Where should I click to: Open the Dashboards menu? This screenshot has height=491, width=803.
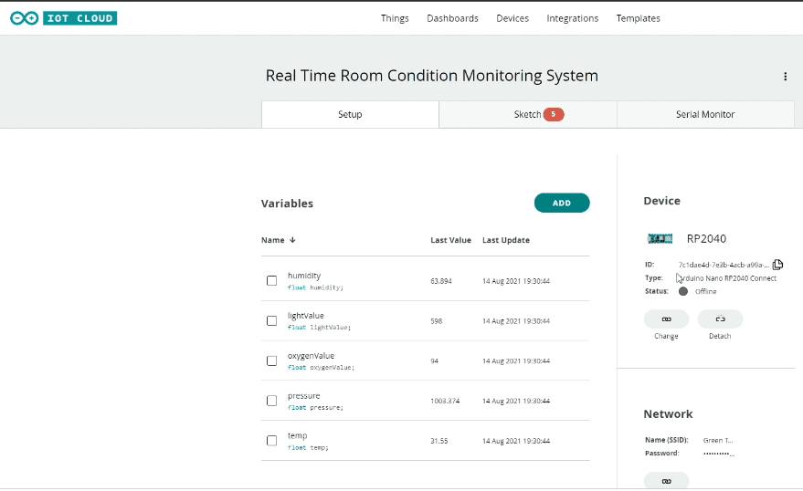pyautogui.click(x=452, y=18)
